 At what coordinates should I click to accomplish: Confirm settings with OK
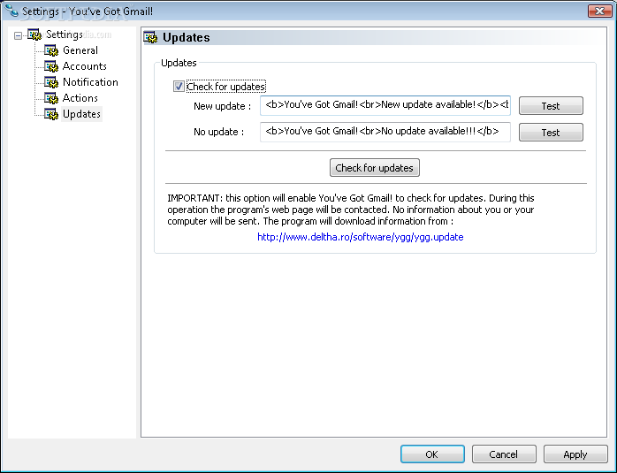432,454
